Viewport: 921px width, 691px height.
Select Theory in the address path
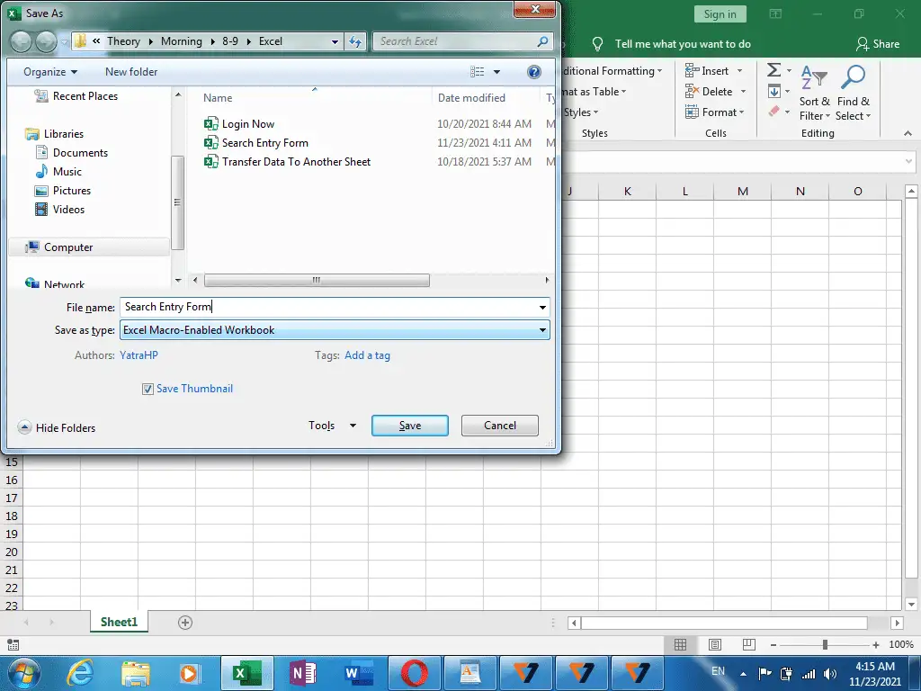123,41
